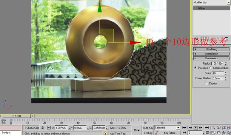The width and height of the screenshot is (231, 136).
Task: Click the Auto Key button
Action: point(148,128)
